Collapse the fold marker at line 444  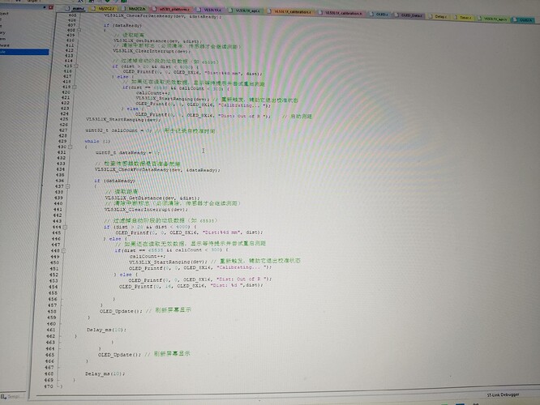pos(65,227)
